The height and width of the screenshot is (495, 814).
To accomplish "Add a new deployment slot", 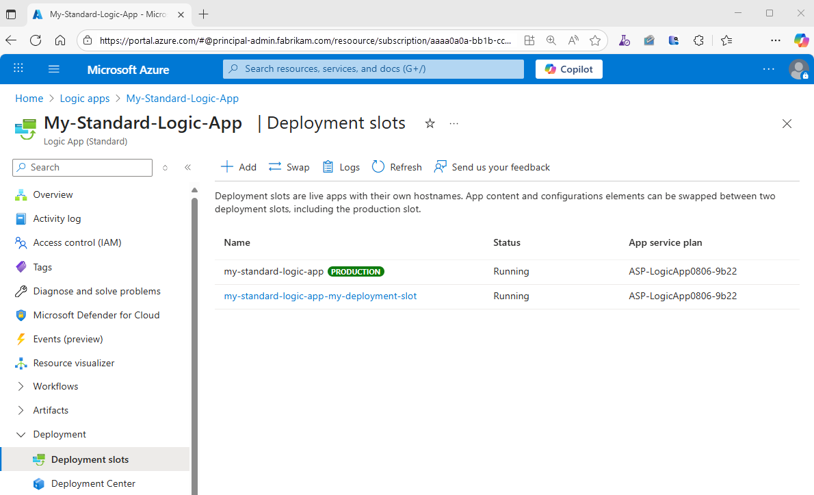I will (239, 167).
